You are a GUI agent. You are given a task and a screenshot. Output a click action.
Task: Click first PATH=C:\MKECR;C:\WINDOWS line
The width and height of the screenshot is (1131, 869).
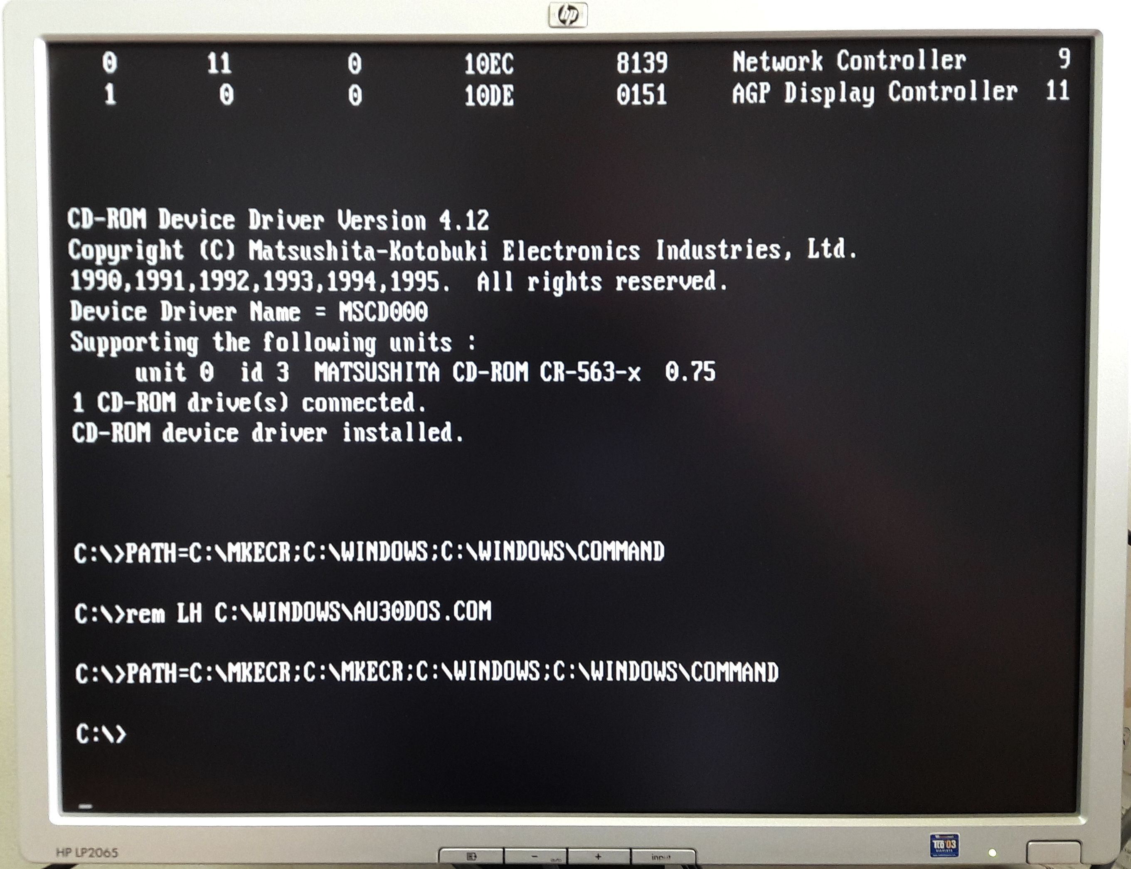pyautogui.click(x=369, y=553)
